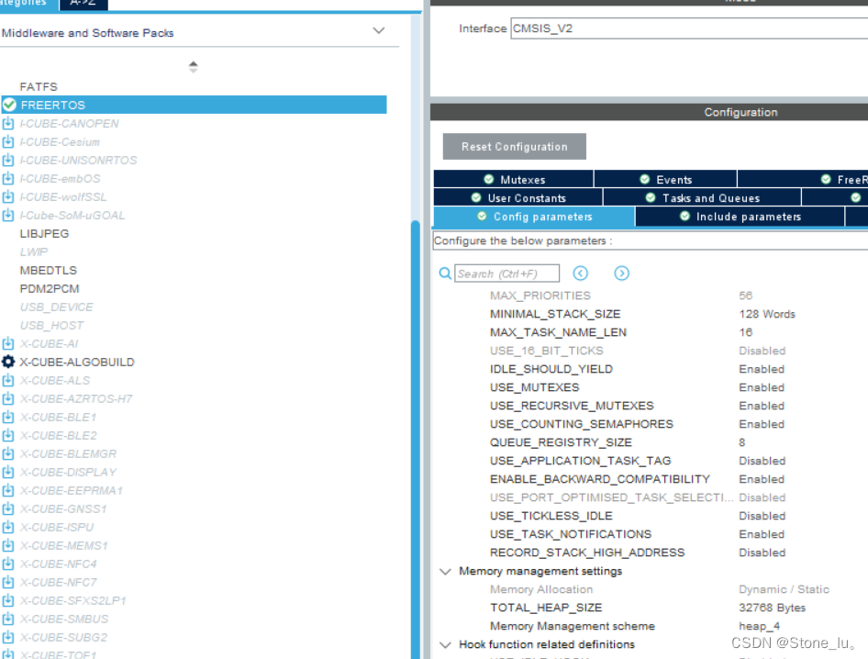Open Memory Management scheme heap_4 dropdown
868x659 pixels.
click(759, 626)
